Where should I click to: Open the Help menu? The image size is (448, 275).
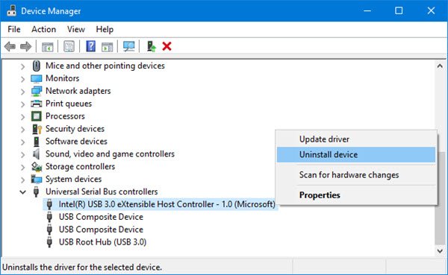(x=105, y=29)
